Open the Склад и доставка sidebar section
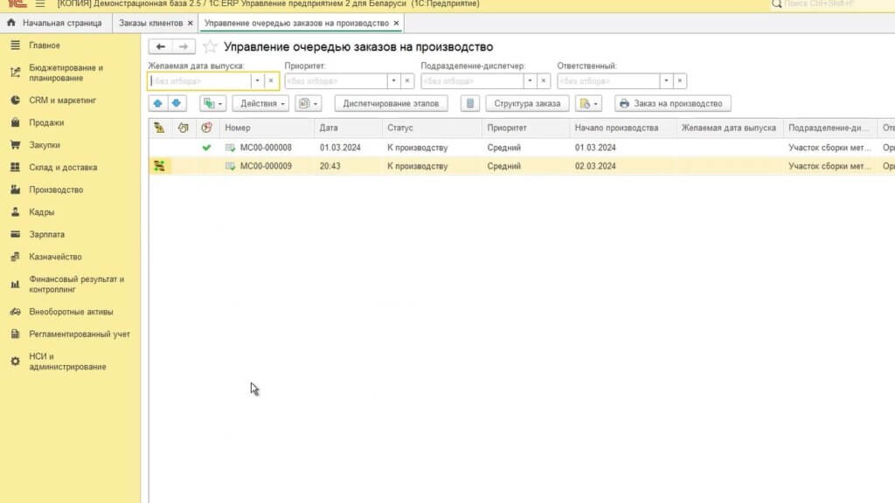The height and width of the screenshot is (503, 895). coord(63,167)
